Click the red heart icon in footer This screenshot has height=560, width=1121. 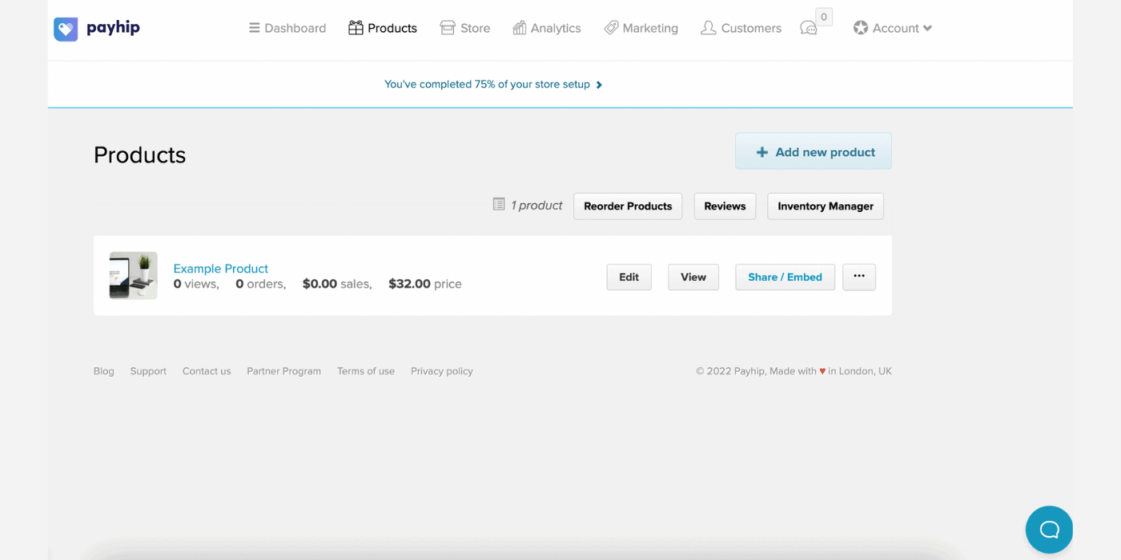click(822, 371)
